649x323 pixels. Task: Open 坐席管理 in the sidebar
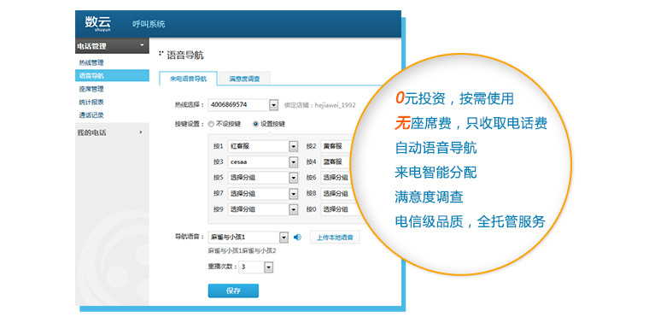pos(91,89)
